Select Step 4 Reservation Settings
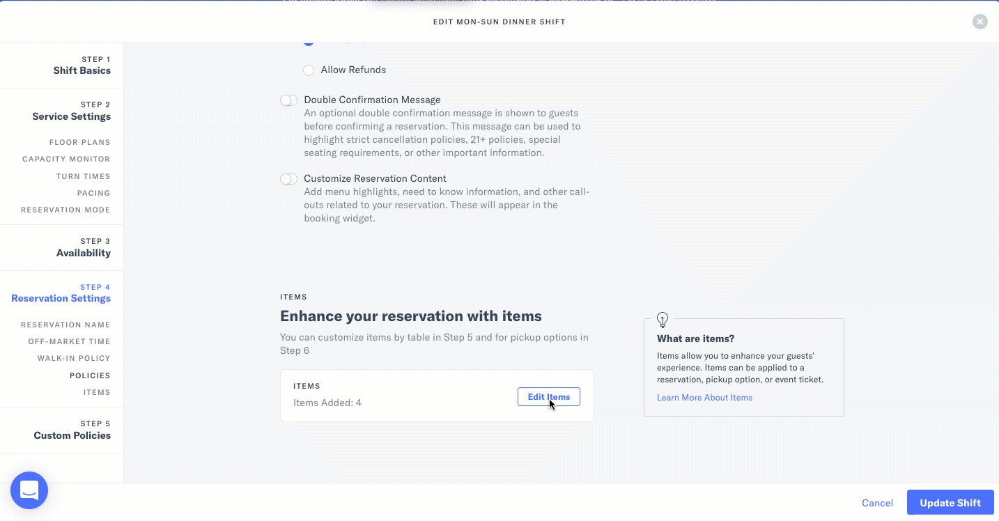Image resolution: width=999 pixels, height=521 pixels. tap(61, 293)
